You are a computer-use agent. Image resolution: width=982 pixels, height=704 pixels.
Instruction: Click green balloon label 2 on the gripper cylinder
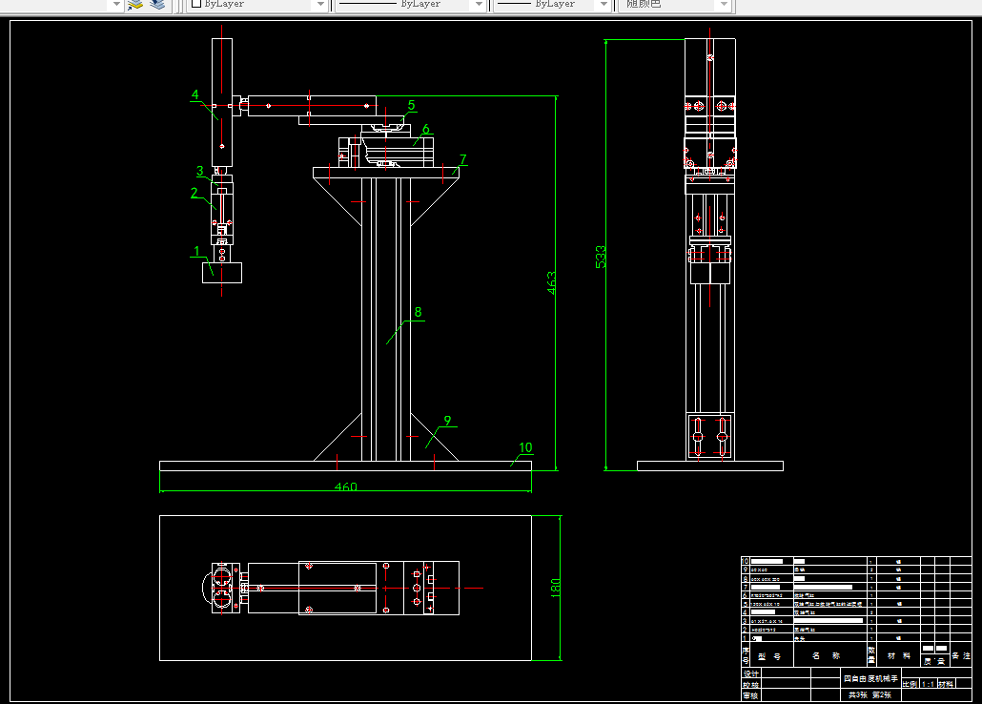(194, 193)
